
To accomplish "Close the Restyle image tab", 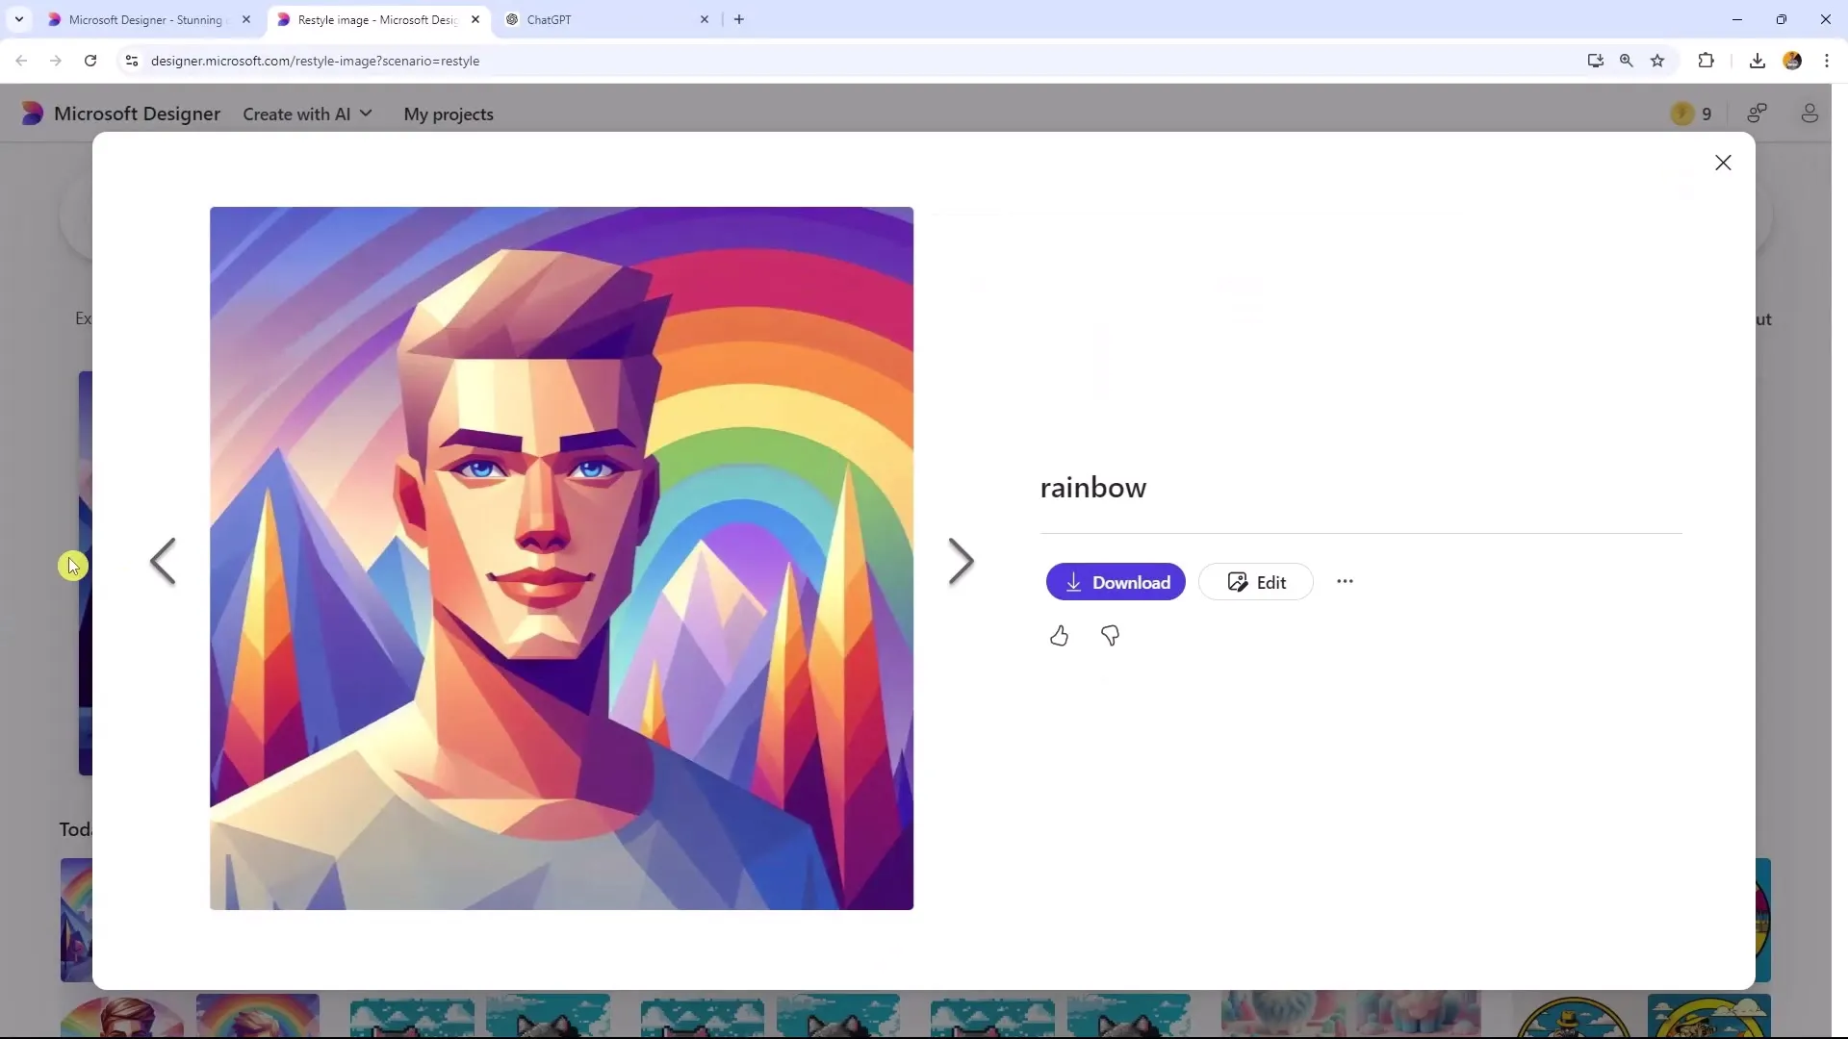I will tap(475, 19).
